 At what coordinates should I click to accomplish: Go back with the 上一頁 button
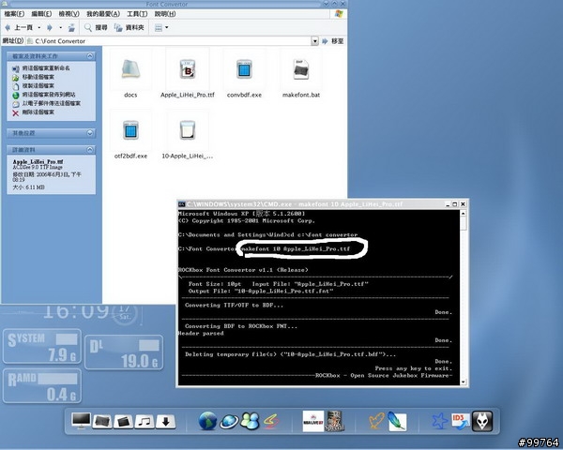click(19, 27)
